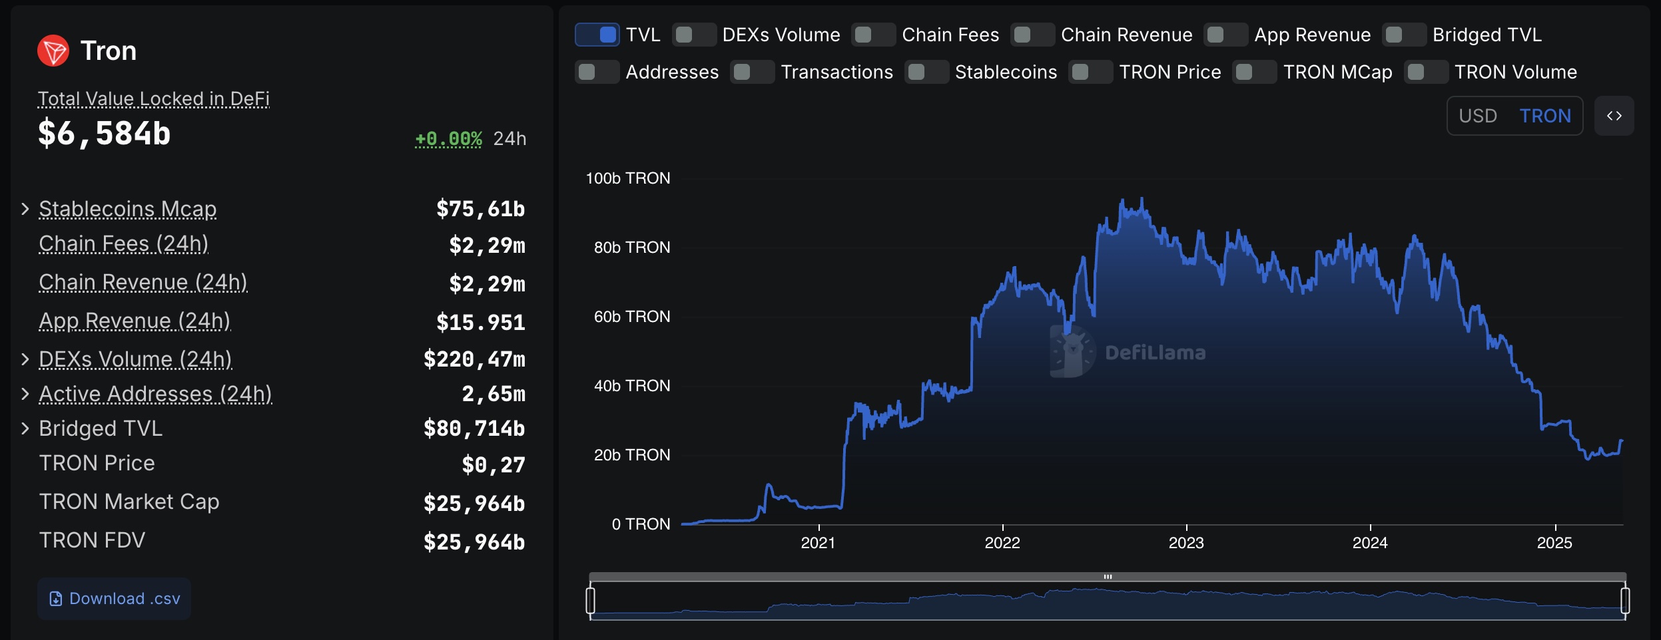Click the Tron logo icon
The image size is (1661, 640).
pos(53,51)
